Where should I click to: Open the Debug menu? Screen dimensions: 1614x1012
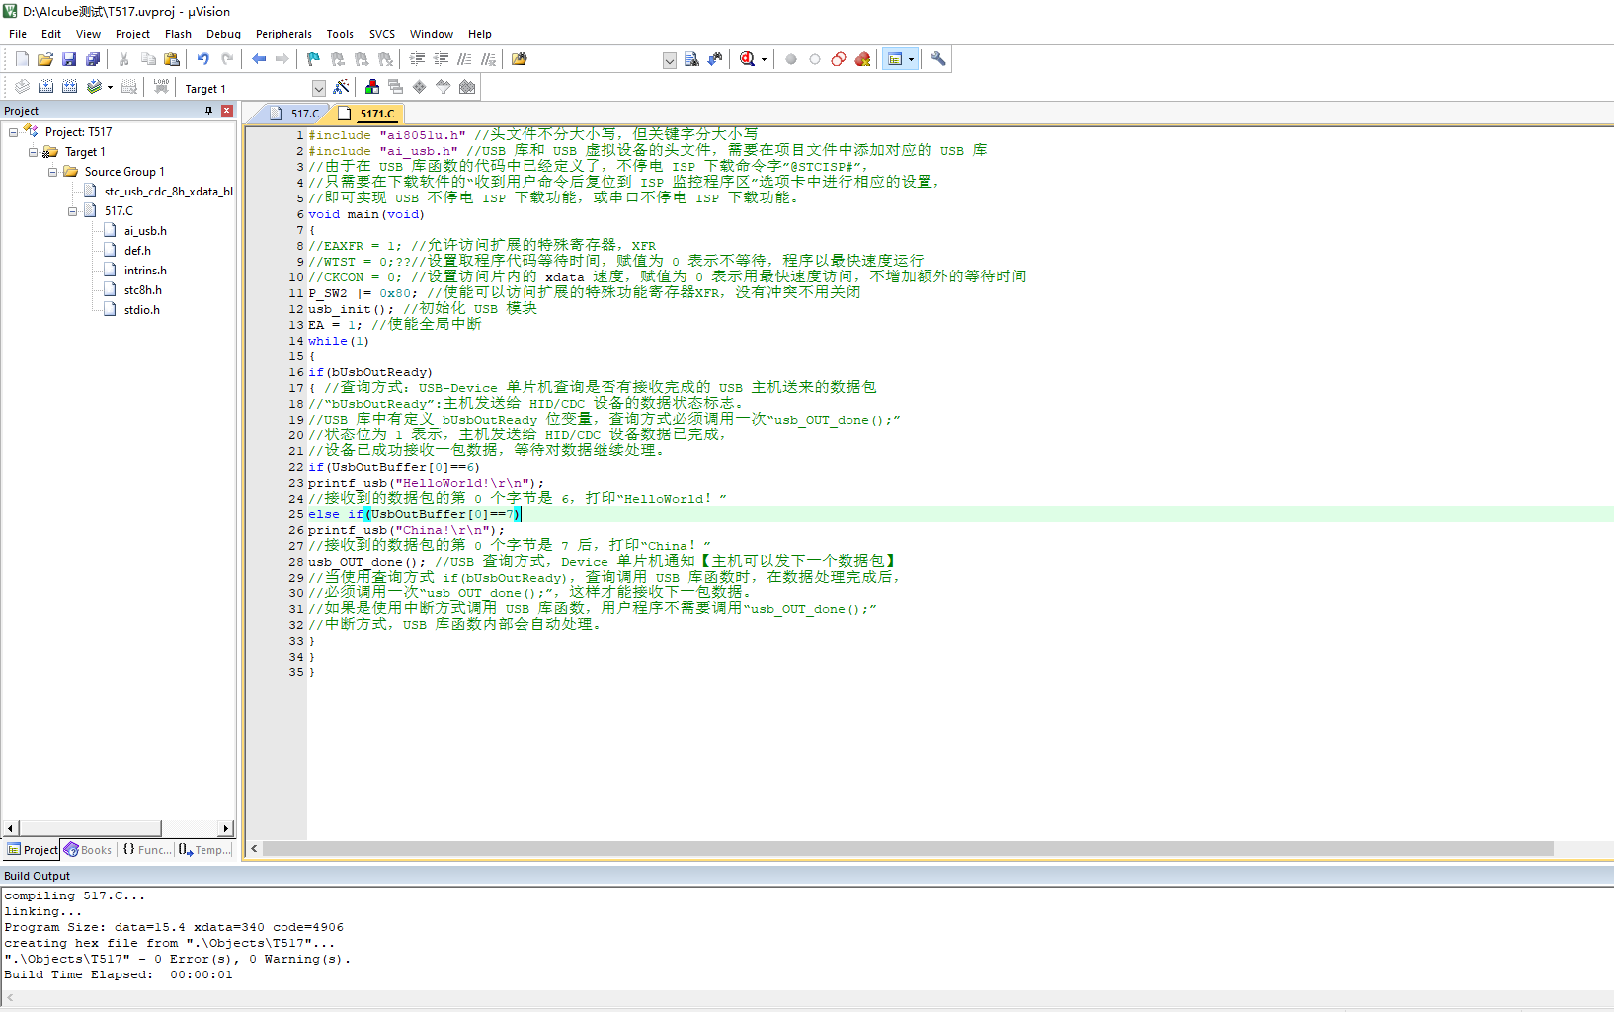click(x=223, y=34)
